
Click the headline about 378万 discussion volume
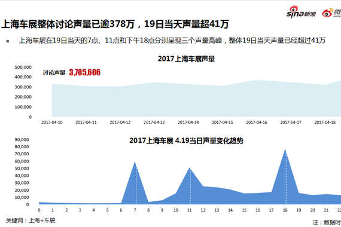point(115,24)
